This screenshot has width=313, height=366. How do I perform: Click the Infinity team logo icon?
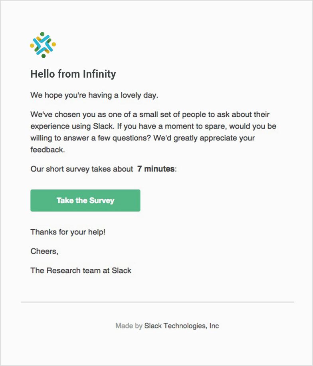point(43,45)
